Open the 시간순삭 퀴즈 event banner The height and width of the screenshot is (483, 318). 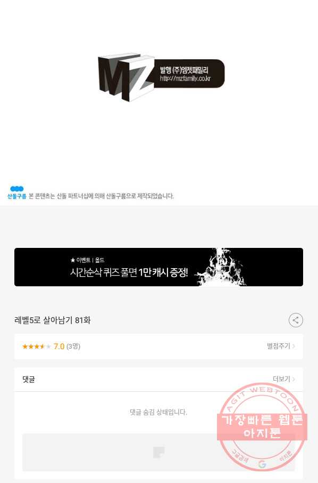[158, 267]
